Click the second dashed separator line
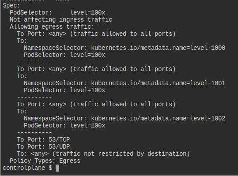 tap(34, 97)
